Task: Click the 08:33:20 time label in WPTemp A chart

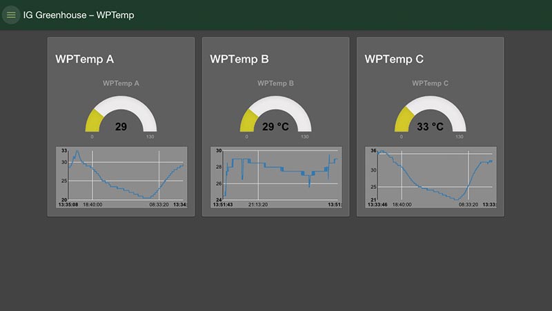Action: click(x=159, y=205)
